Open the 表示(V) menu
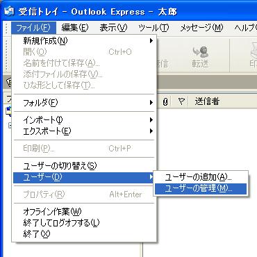The height and width of the screenshot is (257, 257). point(113,28)
